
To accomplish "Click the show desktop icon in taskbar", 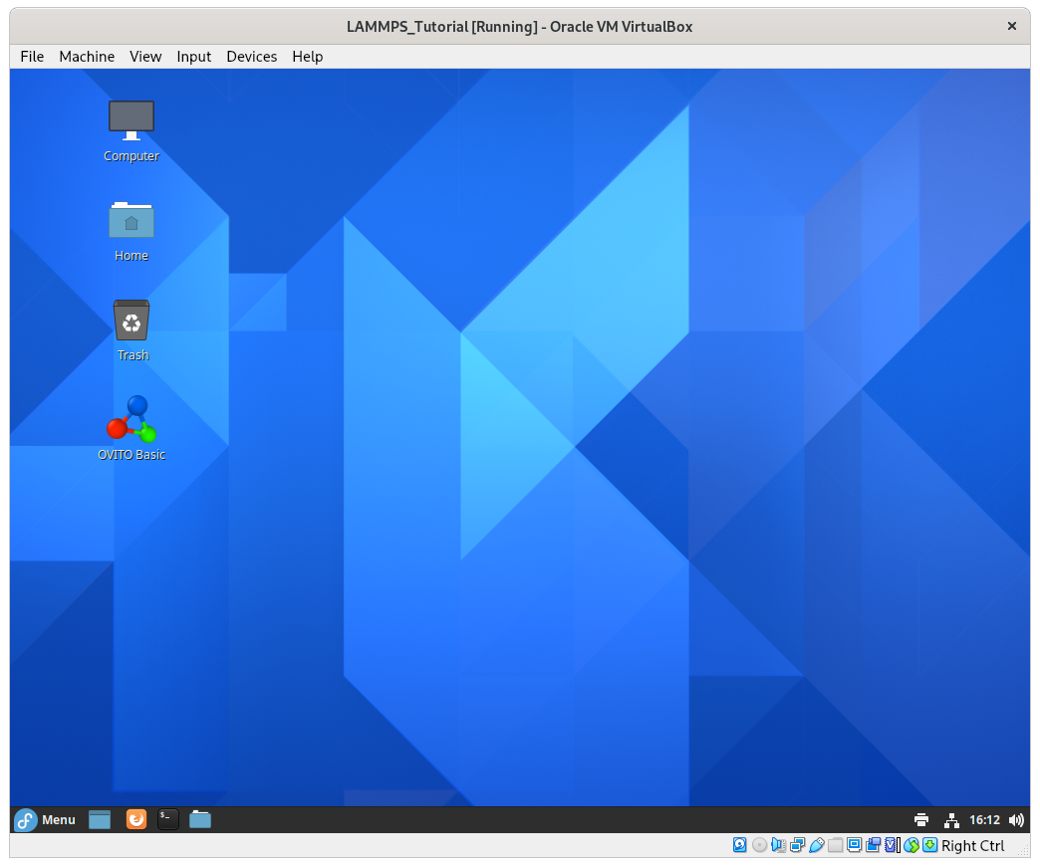I will tap(100, 820).
